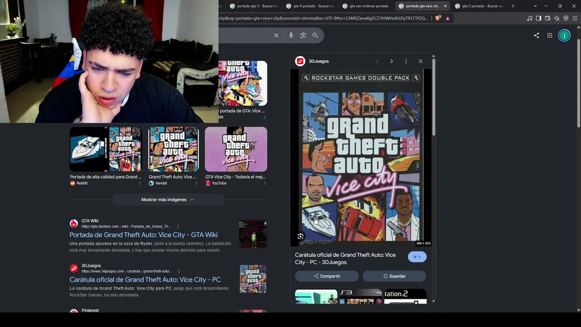
Task: Close the image preview panel
Action: click(420, 61)
